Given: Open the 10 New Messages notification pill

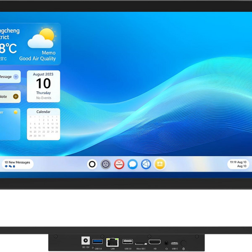Looking at the screenshot, I should tap(17, 164).
